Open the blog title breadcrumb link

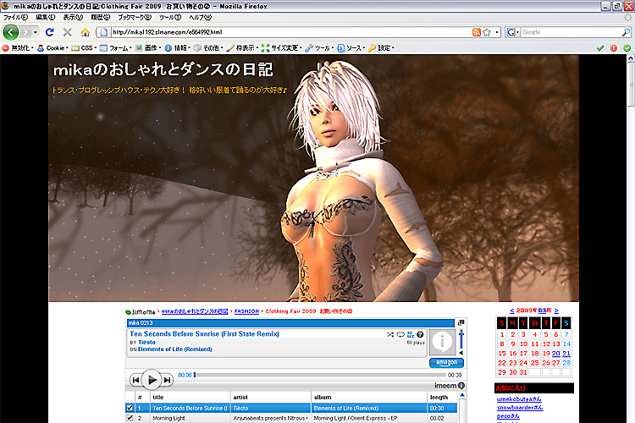click(195, 311)
